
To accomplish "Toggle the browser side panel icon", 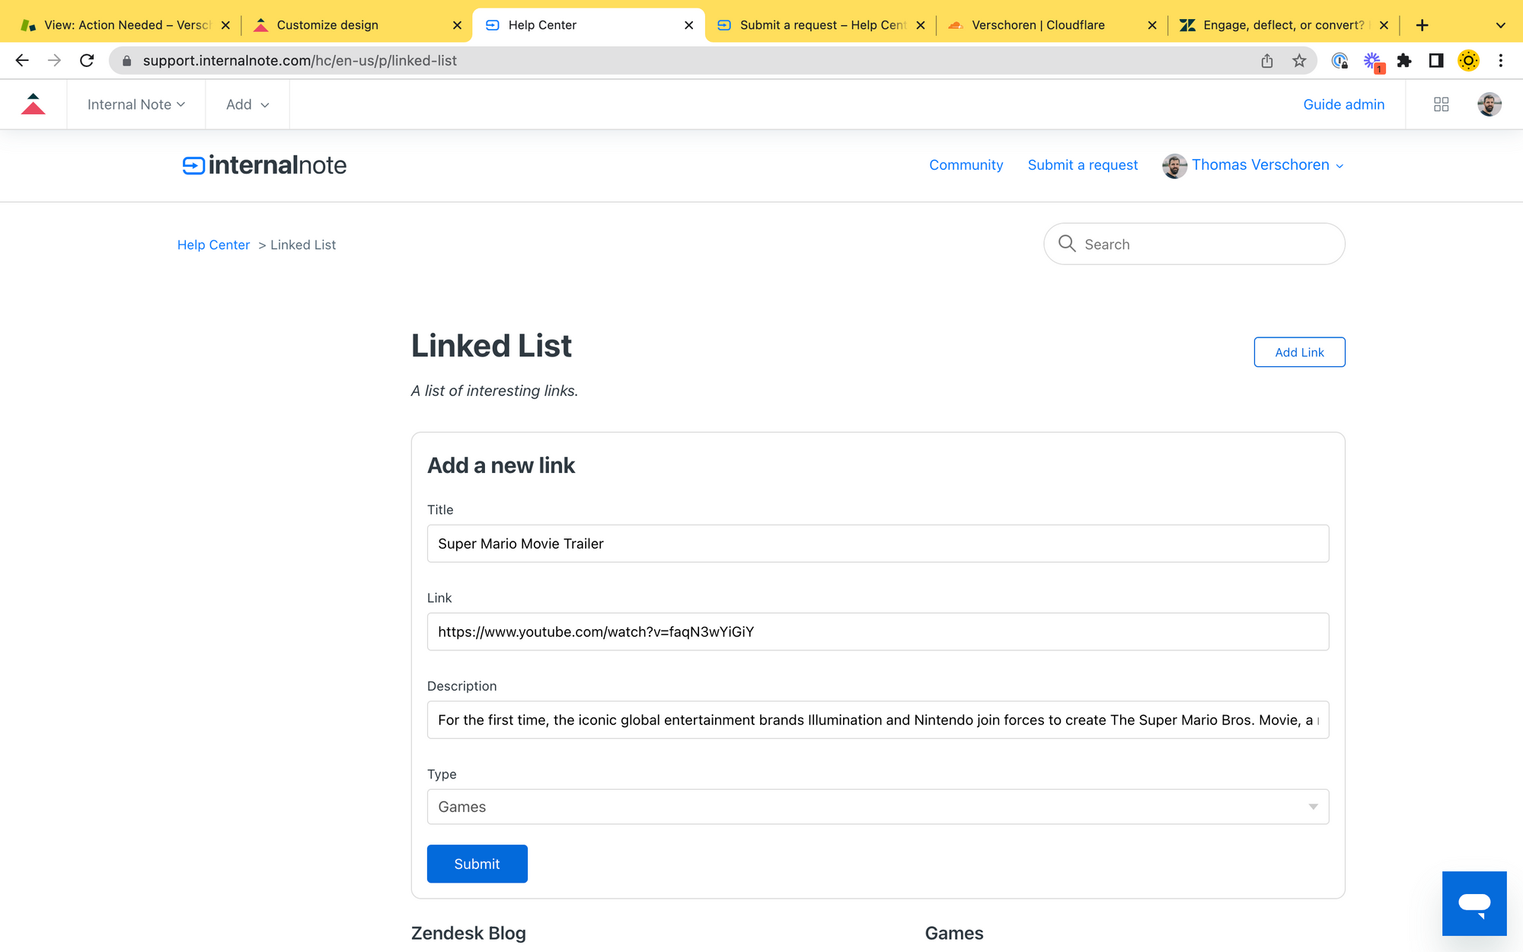I will pos(1436,61).
